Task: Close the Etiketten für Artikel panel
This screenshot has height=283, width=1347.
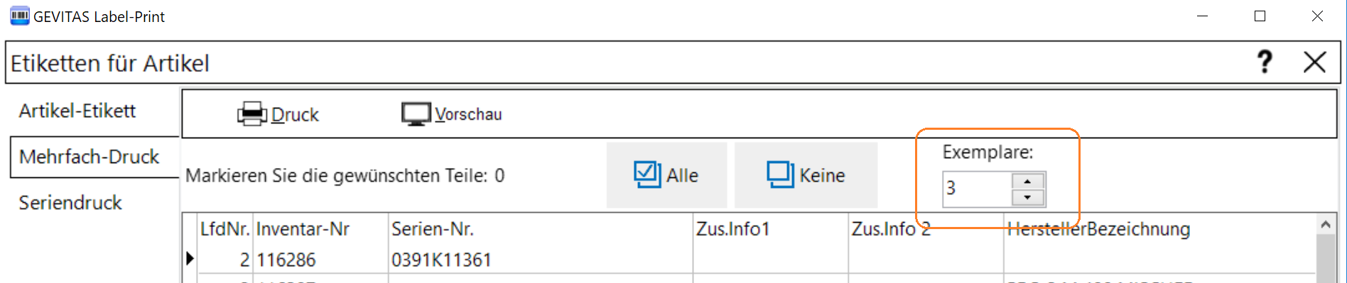Action: [1315, 62]
